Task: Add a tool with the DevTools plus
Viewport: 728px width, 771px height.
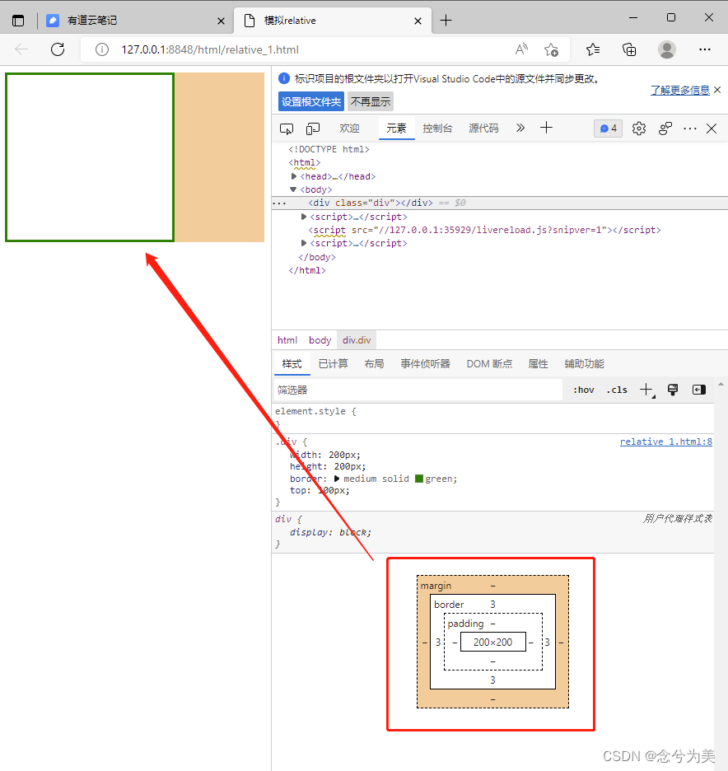Action: pyautogui.click(x=546, y=128)
